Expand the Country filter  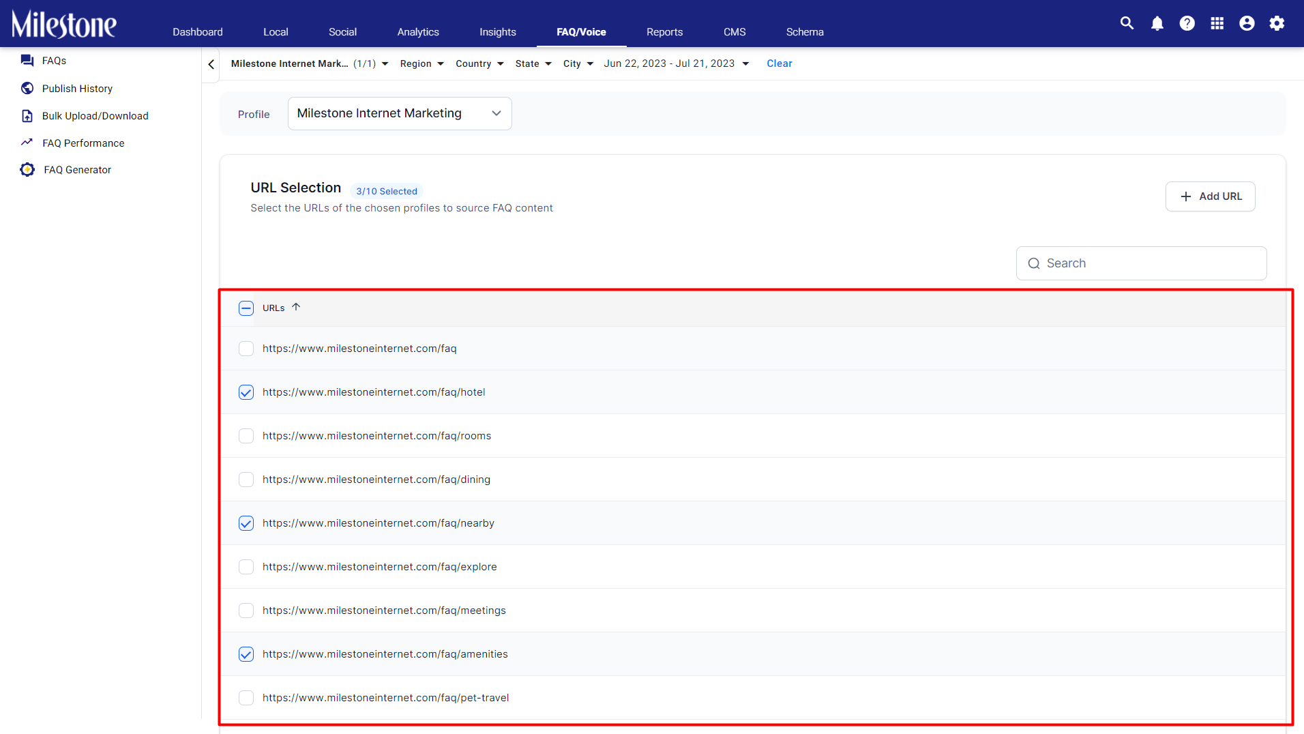(x=479, y=63)
